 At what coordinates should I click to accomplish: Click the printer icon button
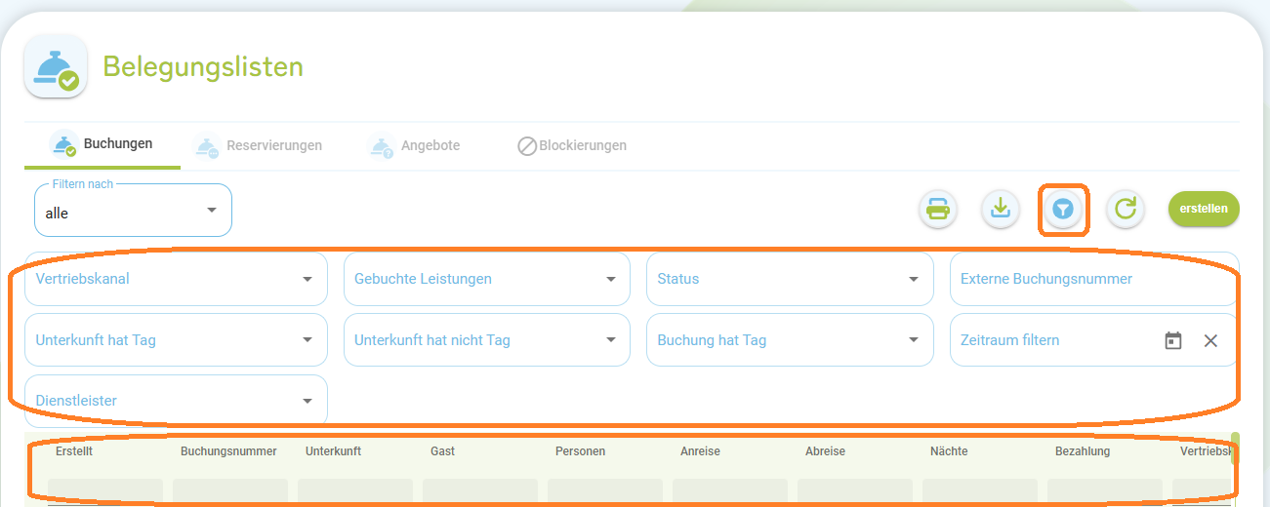pos(938,210)
